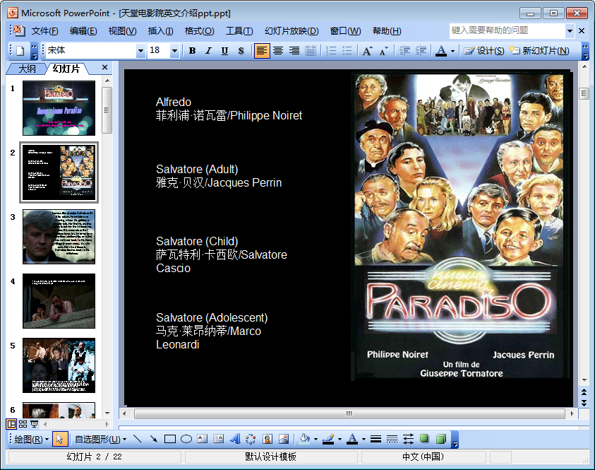Image resolution: width=595 pixels, height=470 pixels.
Task: Insert WordArt
Action: click(x=235, y=439)
